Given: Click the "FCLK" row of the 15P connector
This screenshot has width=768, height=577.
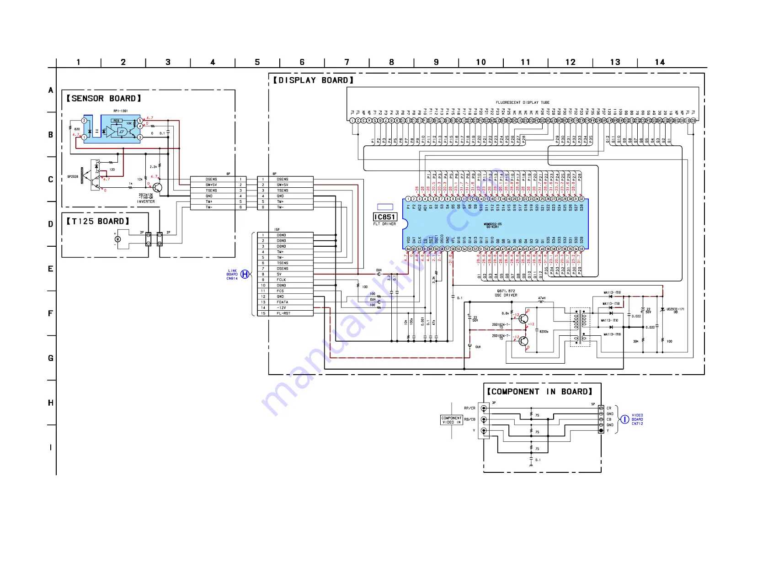Looking at the screenshot, I should click(285, 280).
